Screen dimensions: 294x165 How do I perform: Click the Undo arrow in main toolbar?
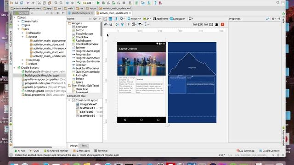28,3
